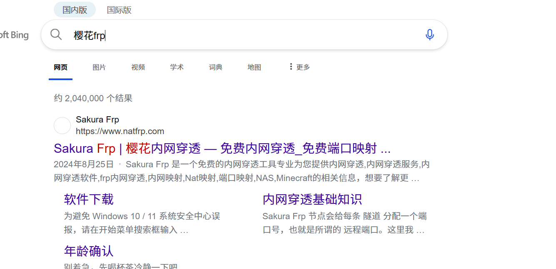Start voice search with microphone icon
Viewport: 556px width, 269px height.
[430, 35]
